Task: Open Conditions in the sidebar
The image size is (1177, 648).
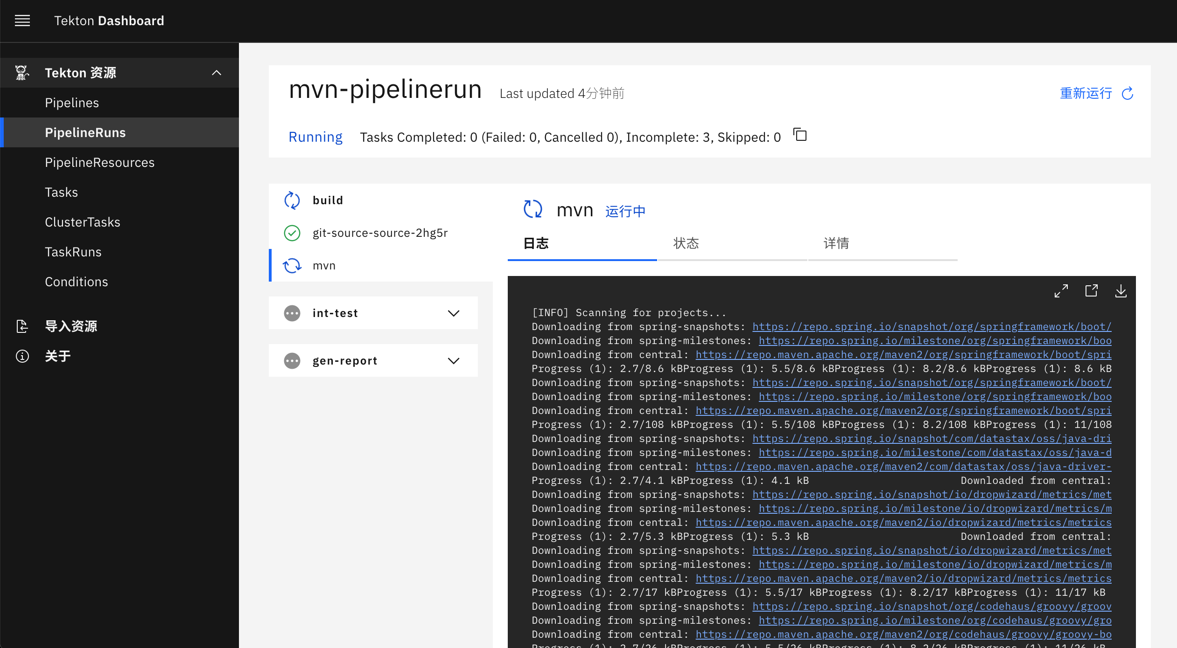Action: (119, 282)
